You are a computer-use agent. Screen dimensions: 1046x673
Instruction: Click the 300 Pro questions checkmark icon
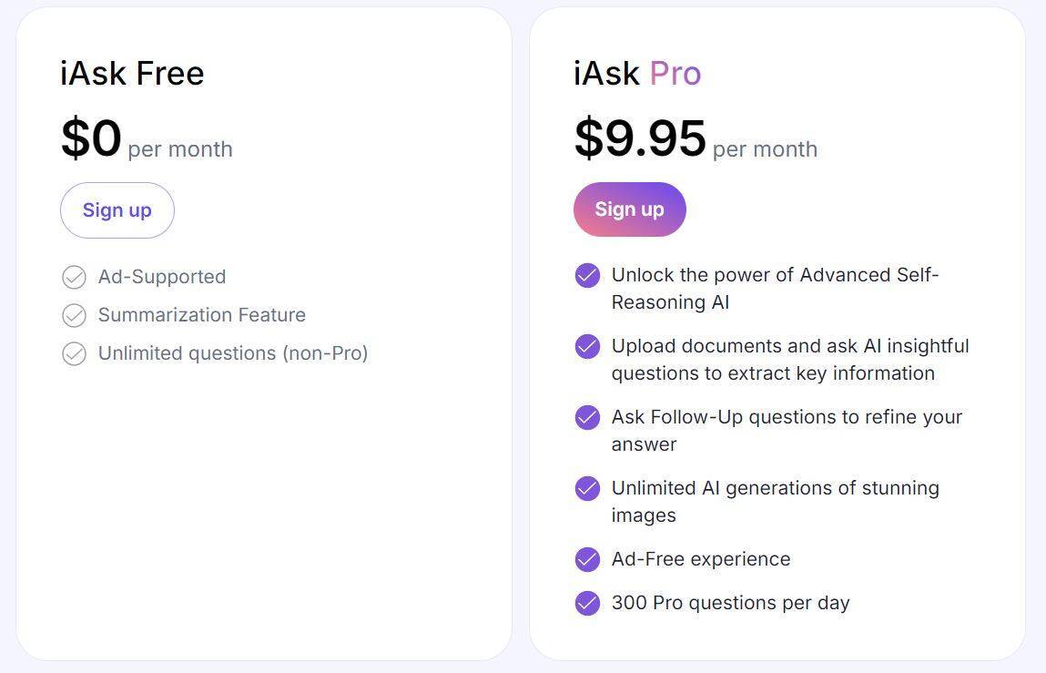coord(587,603)
